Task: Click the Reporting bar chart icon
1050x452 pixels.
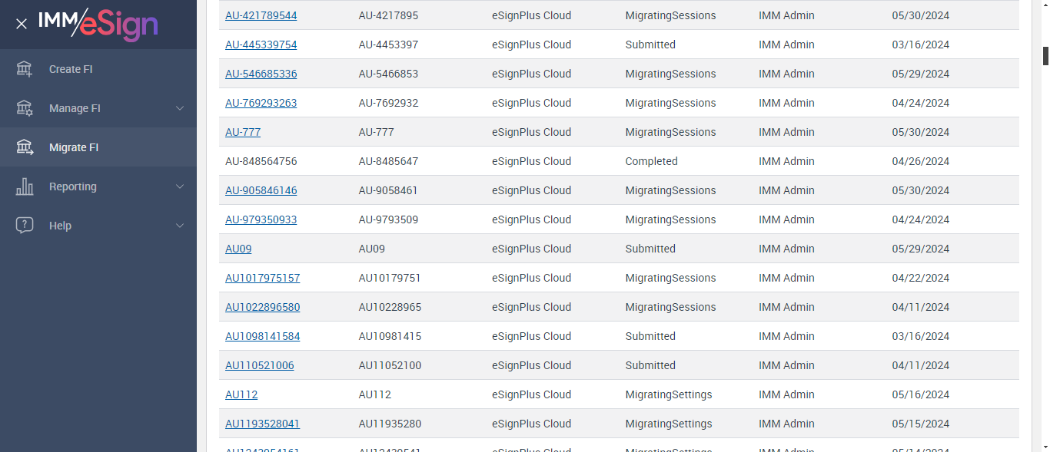Action: 25,186
